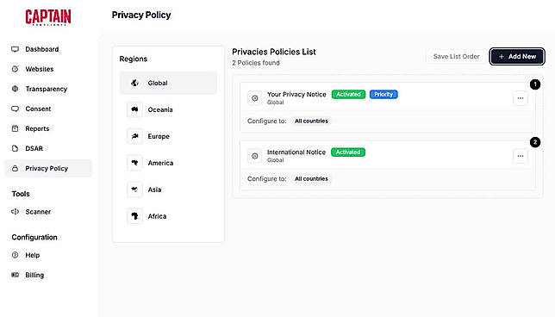The height and width of the screenshot is (317, 555).
Task: Click the Scanner icon under Tools
Action: [x=15, y=212]
